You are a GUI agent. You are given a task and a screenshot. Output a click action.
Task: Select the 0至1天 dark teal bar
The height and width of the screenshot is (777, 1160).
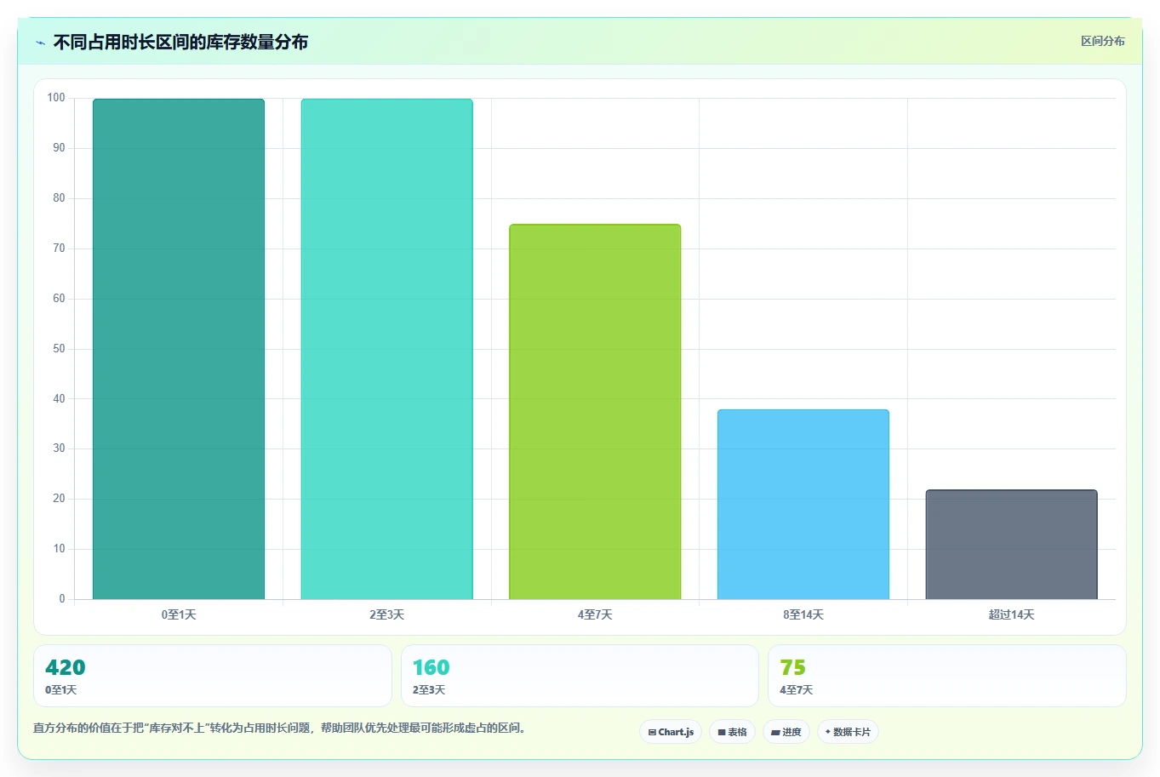[179, 349]
